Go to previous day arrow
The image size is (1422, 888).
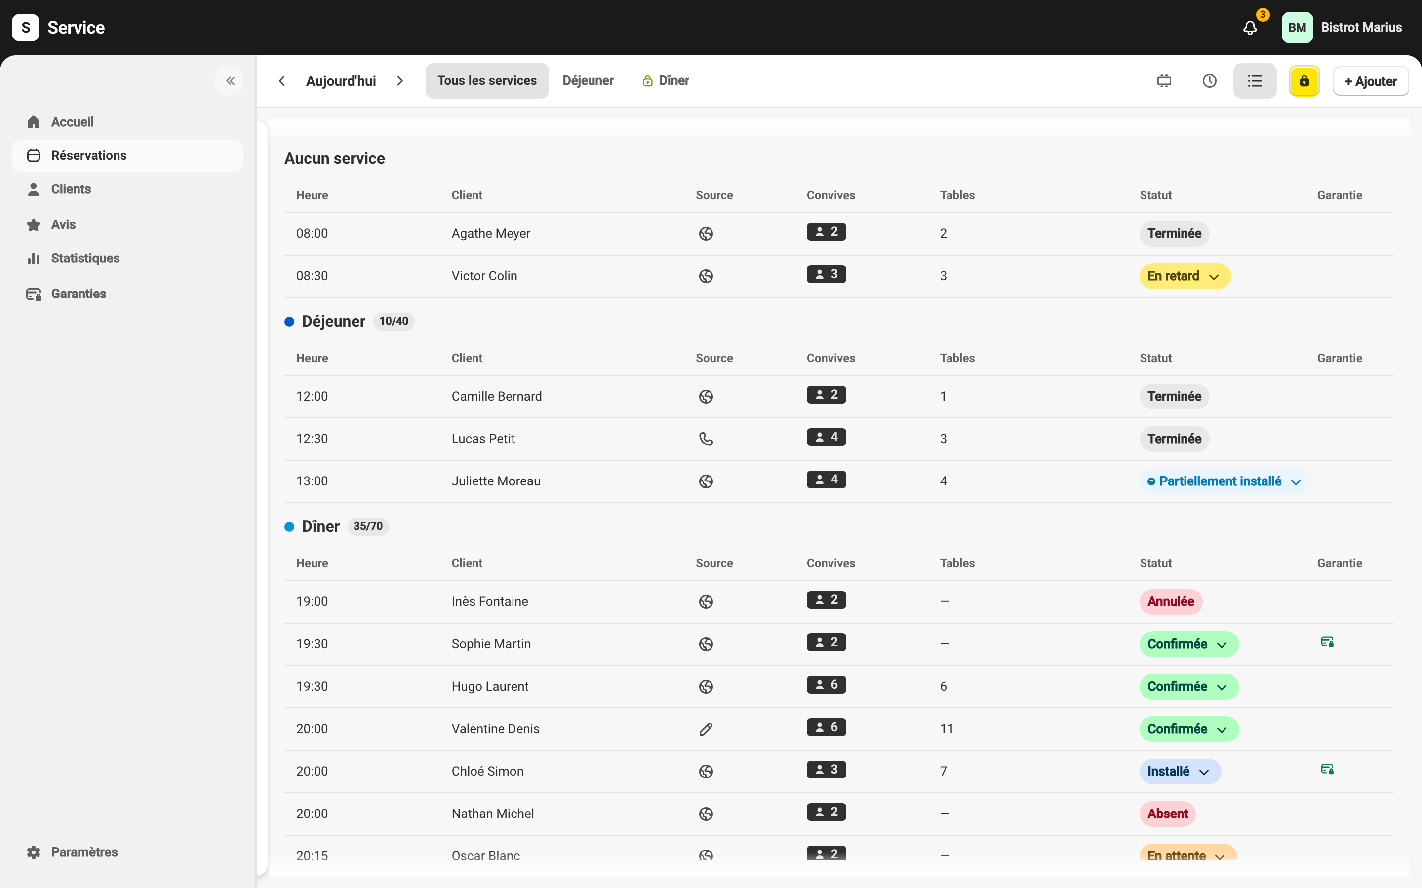(x=282, y=81)
